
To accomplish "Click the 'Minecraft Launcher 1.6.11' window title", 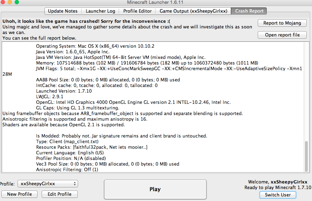I will [155, 2].
